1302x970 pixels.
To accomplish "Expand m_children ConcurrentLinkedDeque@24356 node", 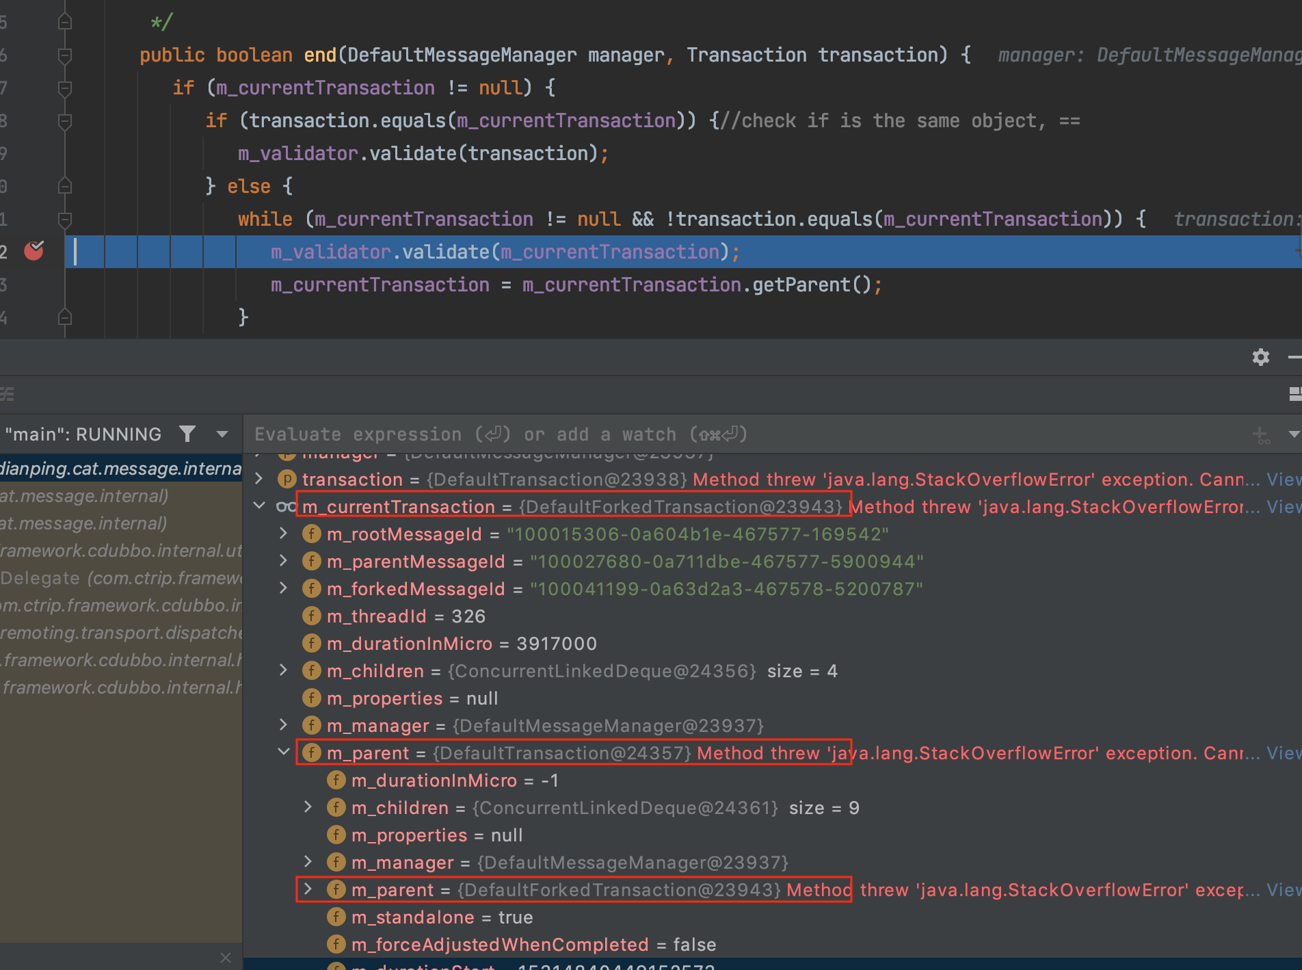I will (284, 670).
